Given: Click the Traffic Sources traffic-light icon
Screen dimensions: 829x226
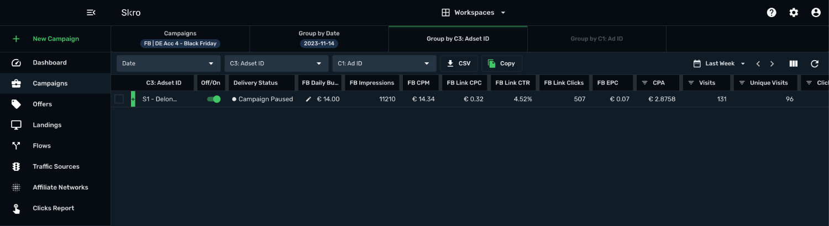Looking at the screenshot, I should coord(16,166).
